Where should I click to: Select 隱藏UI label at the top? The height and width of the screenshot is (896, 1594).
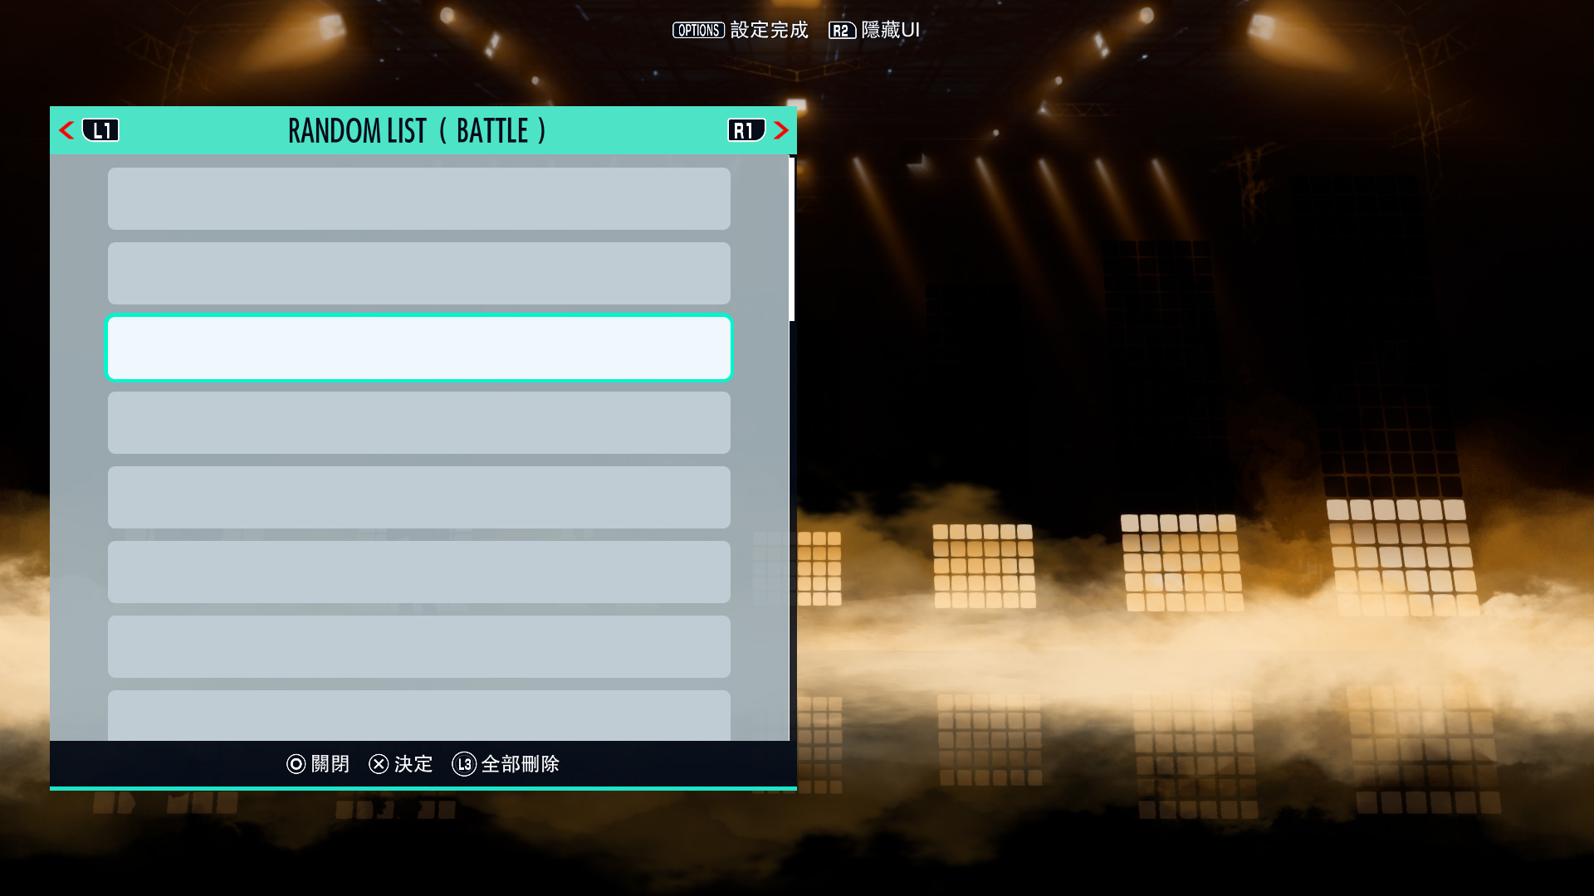(x=890, y=31)
